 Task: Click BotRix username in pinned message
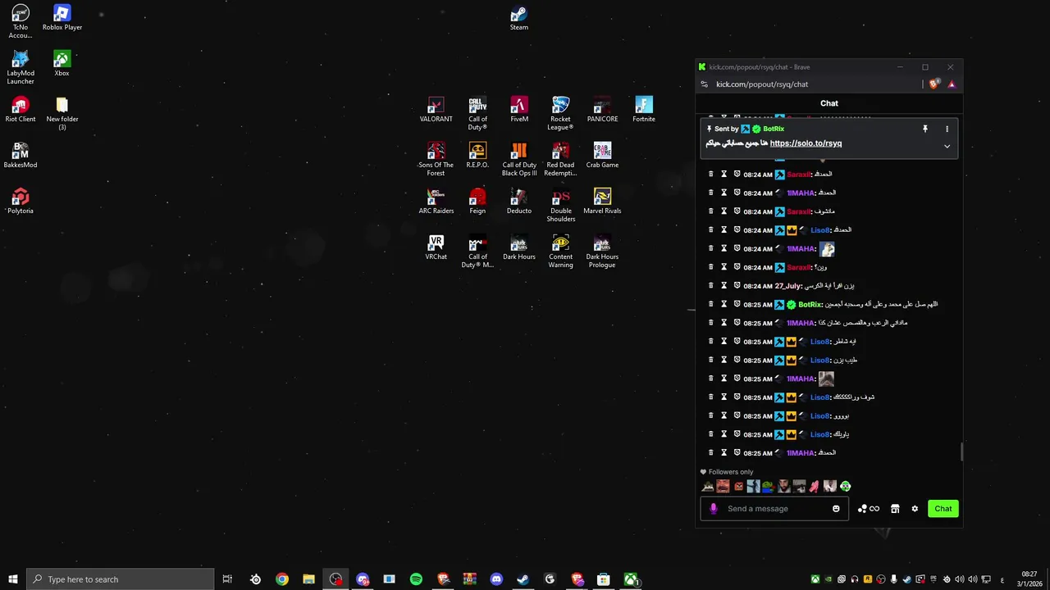pyautogui.click(x=774, y=129)
